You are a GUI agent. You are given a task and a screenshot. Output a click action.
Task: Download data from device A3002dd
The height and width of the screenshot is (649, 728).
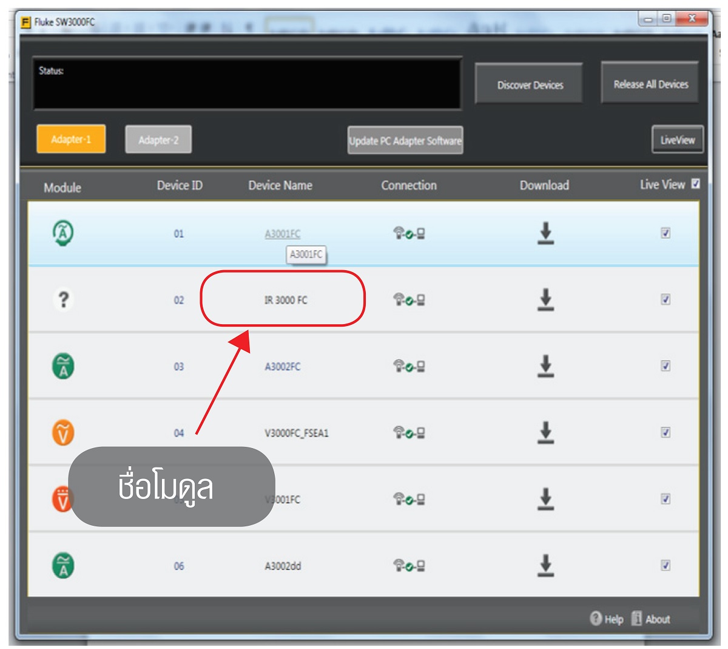545,566
